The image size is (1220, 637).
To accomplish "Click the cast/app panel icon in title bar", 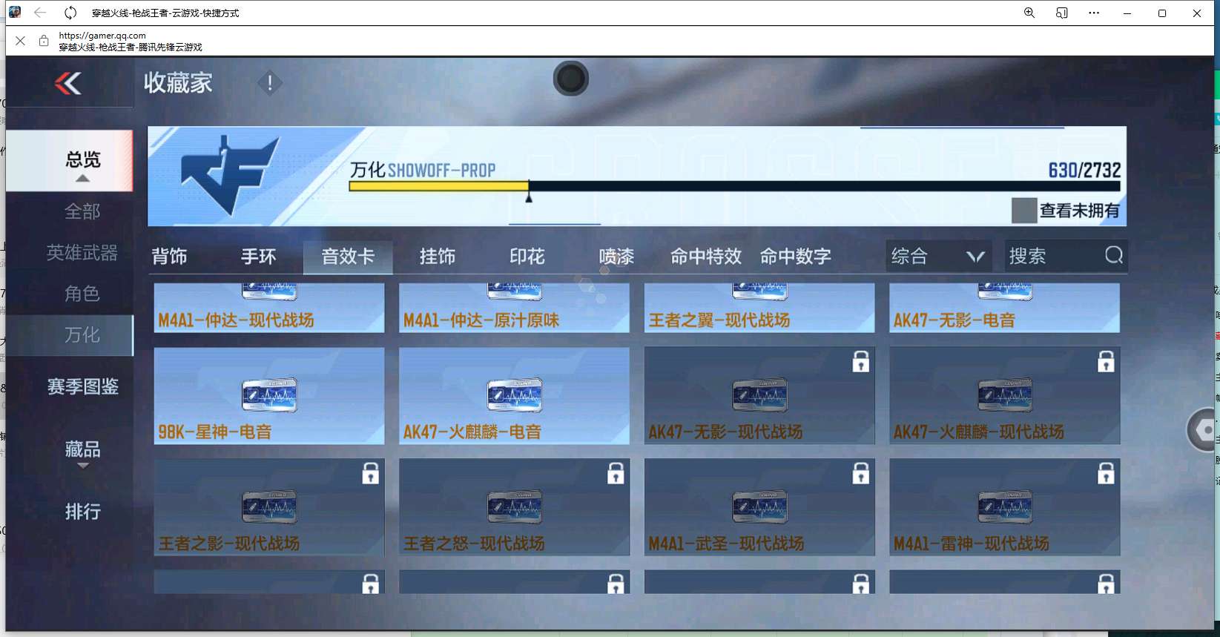I will (1062, 13).
